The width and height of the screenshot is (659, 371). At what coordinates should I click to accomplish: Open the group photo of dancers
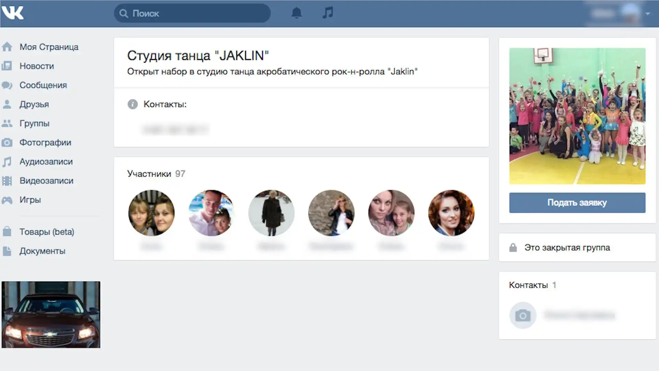point(577,116)
